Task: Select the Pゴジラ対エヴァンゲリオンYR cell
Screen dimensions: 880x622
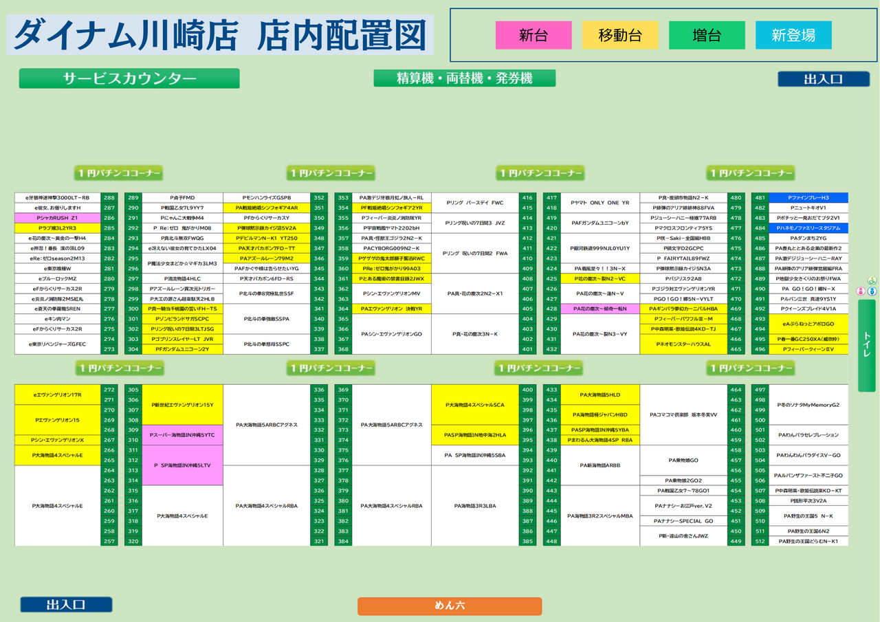Action: [x=683, y=289]
